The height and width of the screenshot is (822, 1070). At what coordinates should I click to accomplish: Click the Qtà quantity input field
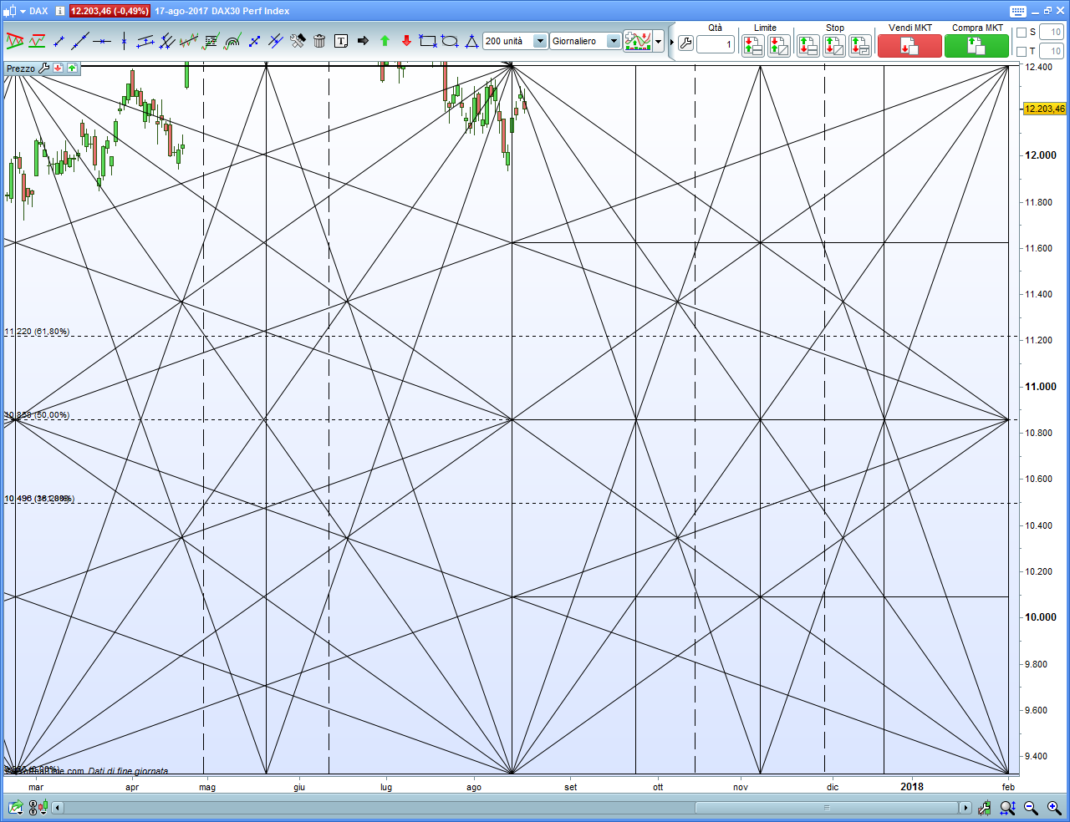[x=716, y=44]
